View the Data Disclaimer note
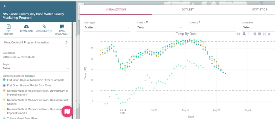Image resolution: width=275 pixels, height=119 pixels. click(62, 30)
